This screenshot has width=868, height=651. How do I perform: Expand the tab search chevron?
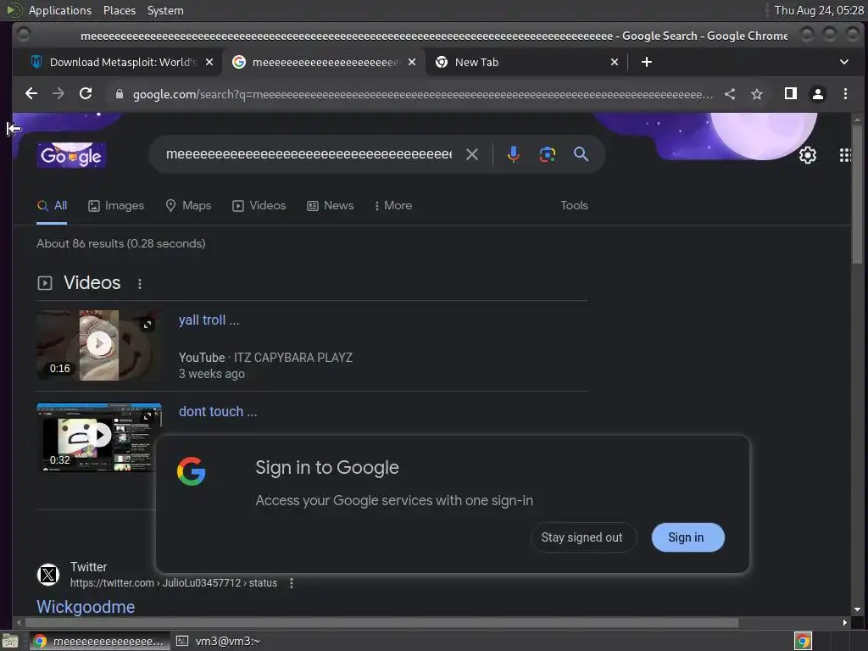(844, 62)
